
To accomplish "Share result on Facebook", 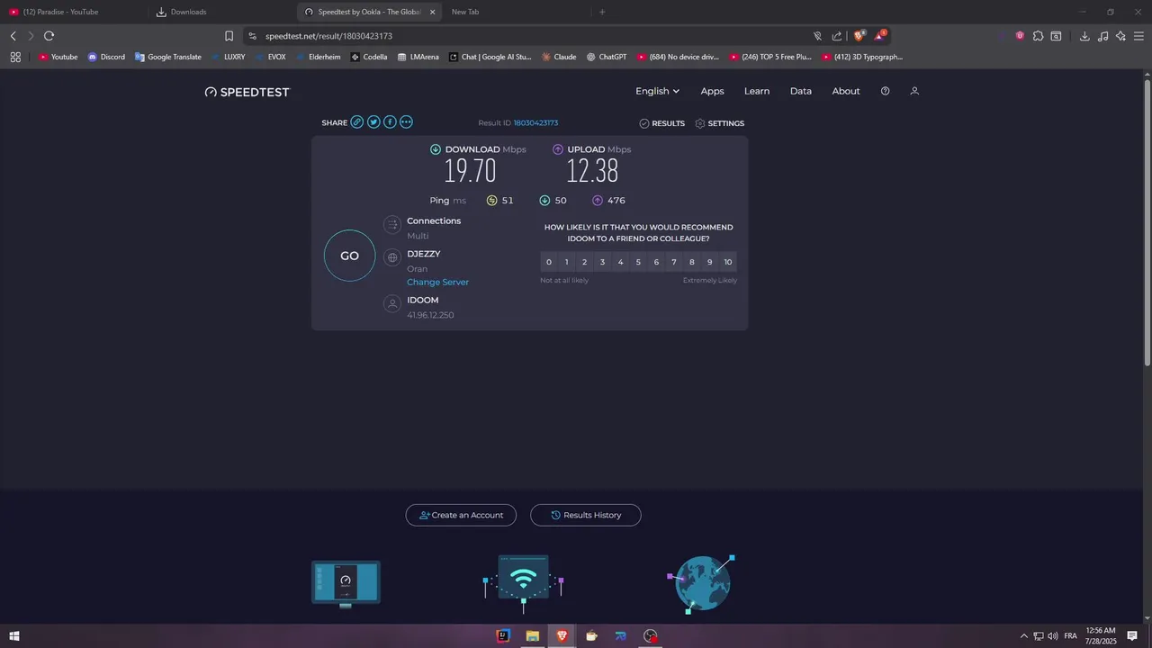I will tap(390, 122).
